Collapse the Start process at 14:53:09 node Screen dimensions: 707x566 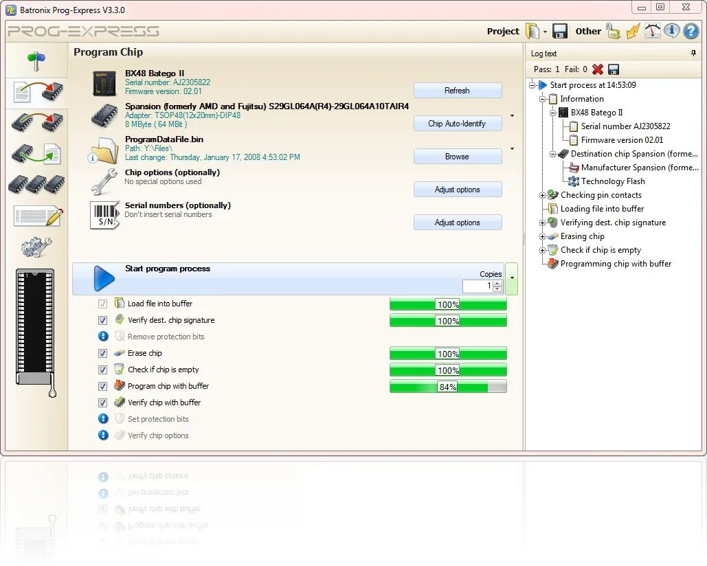pyautogui.click(x=532, y=85)
